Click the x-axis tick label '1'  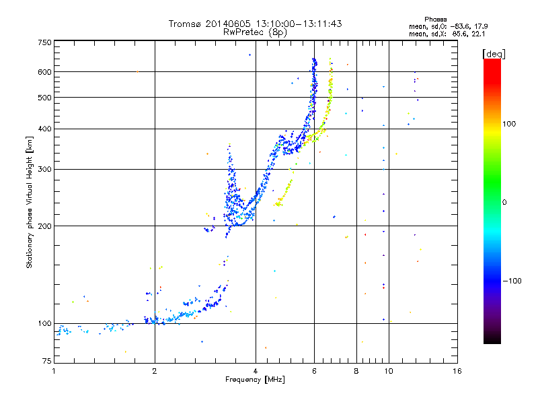pos(54,371)
